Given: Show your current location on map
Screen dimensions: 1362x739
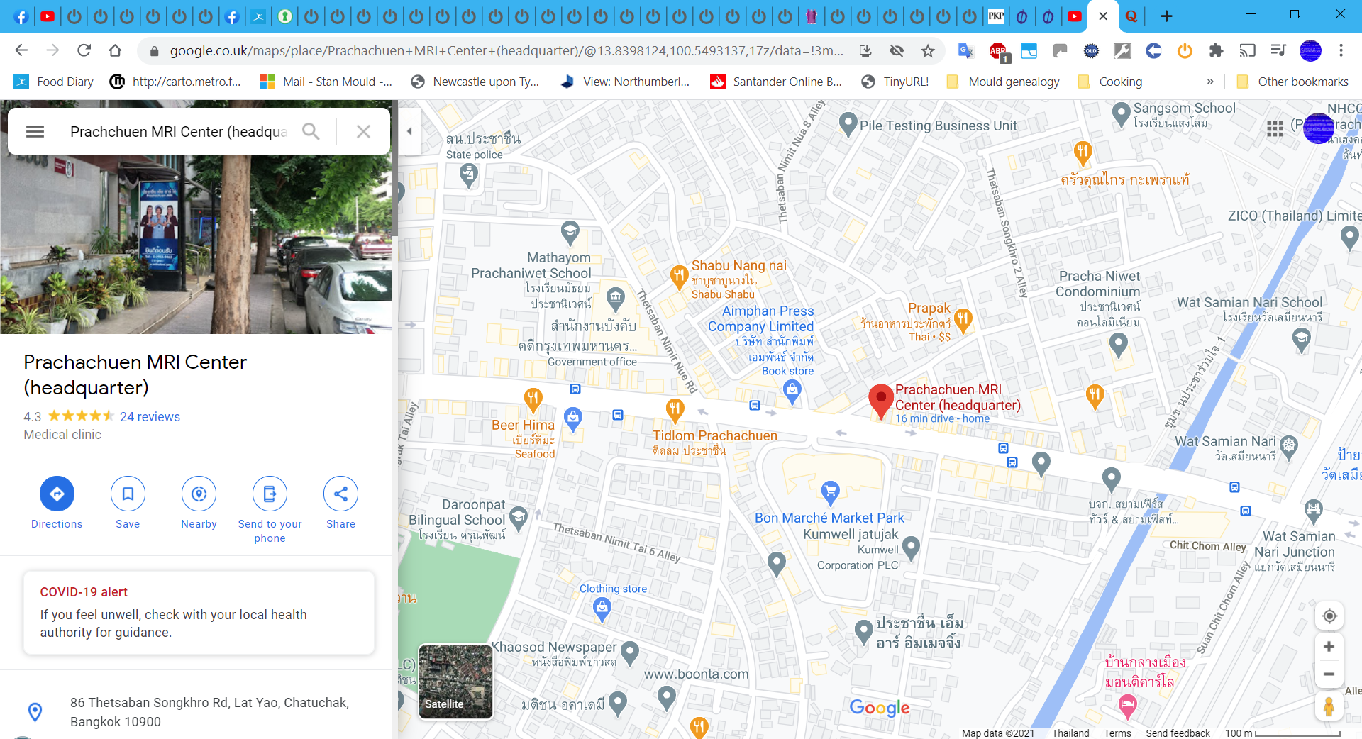Looking at the screenshot, I should tap(1329, 616).
